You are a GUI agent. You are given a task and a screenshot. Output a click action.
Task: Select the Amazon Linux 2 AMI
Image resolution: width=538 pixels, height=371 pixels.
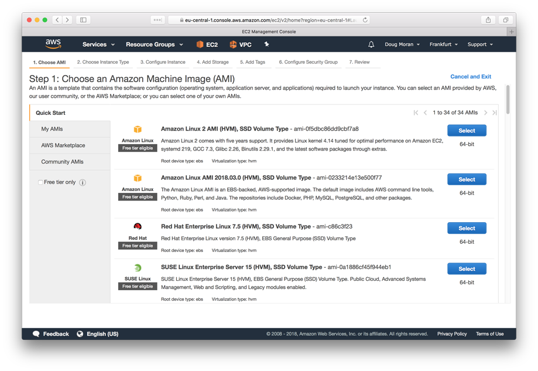pyautogui.click(x=467, y=131)
